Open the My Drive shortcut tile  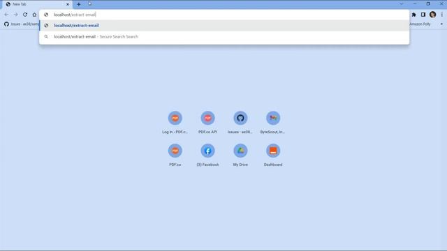[240, 155]
